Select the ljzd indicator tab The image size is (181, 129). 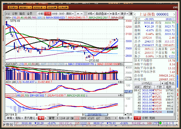pos(62,118)
